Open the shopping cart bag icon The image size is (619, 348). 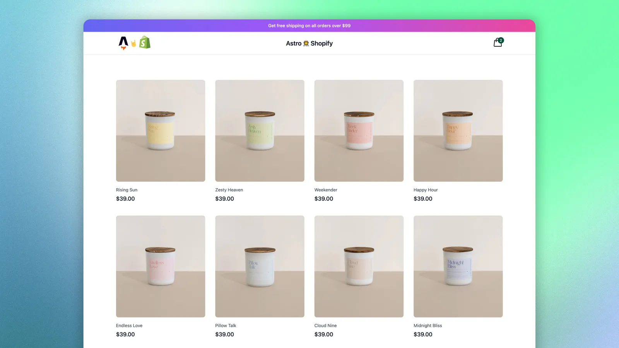point(498,43)
